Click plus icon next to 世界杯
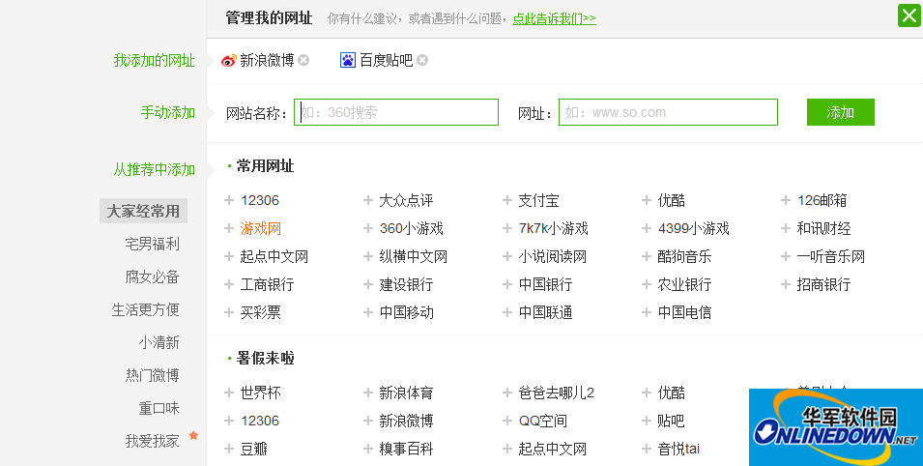 (229, 393)
